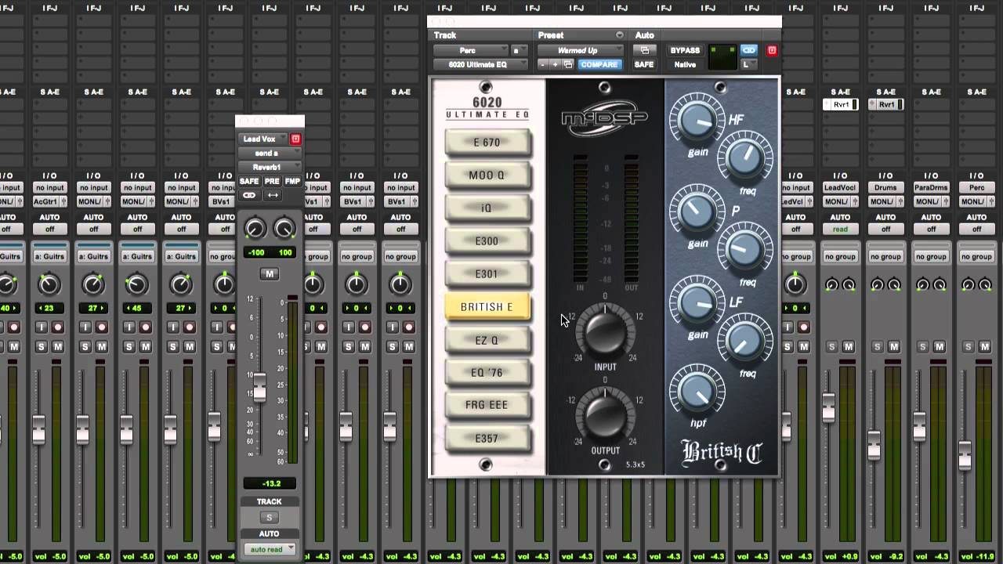Open the 'send a' selector

(x=270, y=153)
